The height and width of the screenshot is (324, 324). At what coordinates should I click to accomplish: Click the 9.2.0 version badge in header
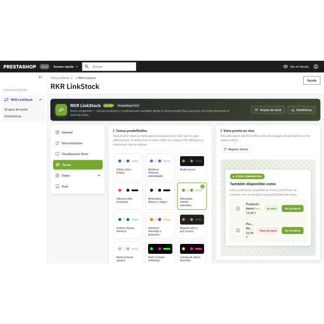click(45, 67)
